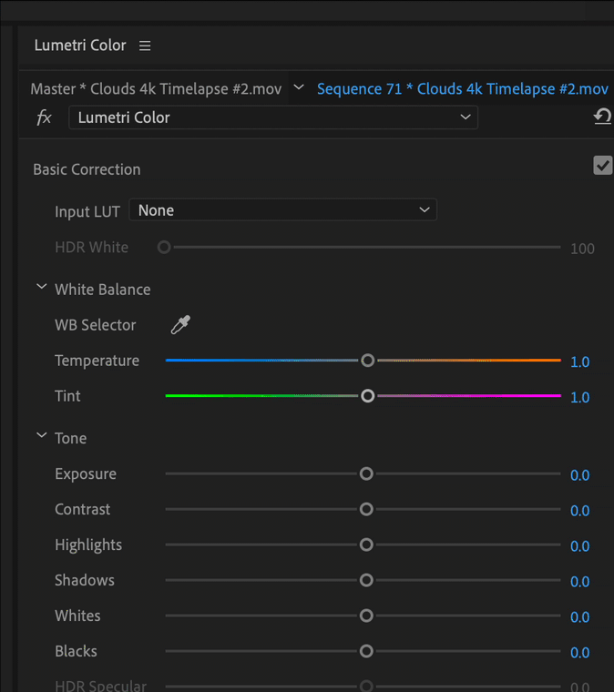
Task: Click the Temperature slider handle
Action: (367, 361)
